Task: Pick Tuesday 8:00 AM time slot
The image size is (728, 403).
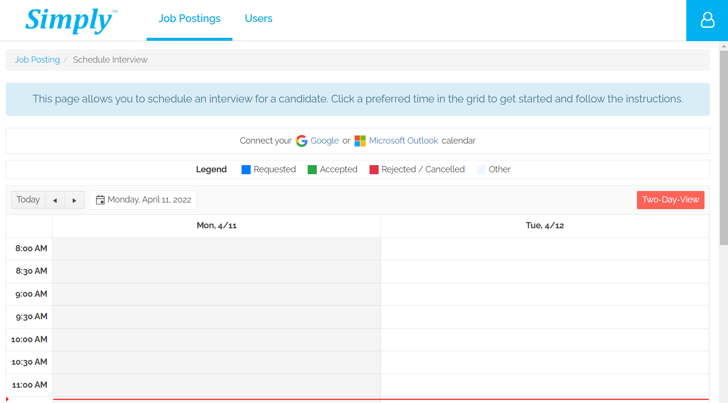Action: (x=545, y=249)
